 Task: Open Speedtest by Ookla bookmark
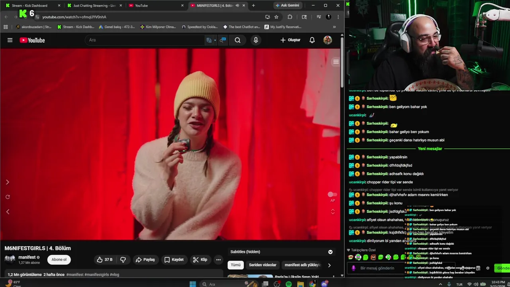[200, 27]
